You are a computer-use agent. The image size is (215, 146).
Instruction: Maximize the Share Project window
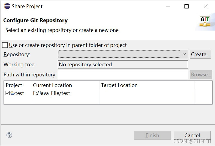tap(186, 6)
